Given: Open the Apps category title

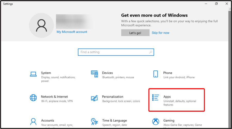Looking at the screenshot, I should tap(167, 97).
